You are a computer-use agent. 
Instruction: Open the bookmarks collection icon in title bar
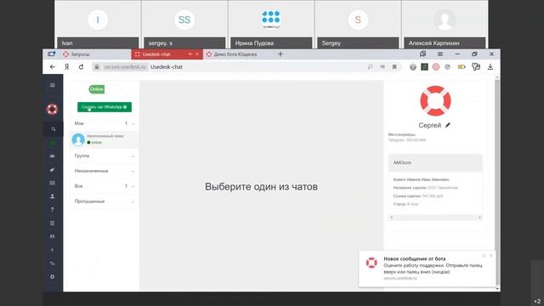click(x=422, y=54)
